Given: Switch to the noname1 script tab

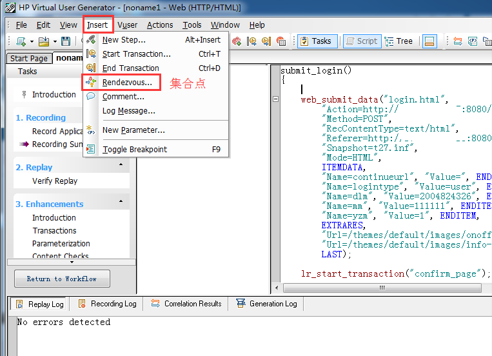Looking at the screenshot, I should coord(68,58).
